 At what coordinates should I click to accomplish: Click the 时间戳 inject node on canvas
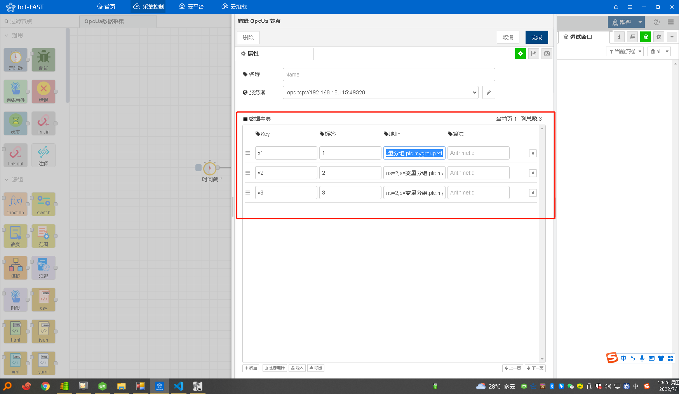(210, 168)
